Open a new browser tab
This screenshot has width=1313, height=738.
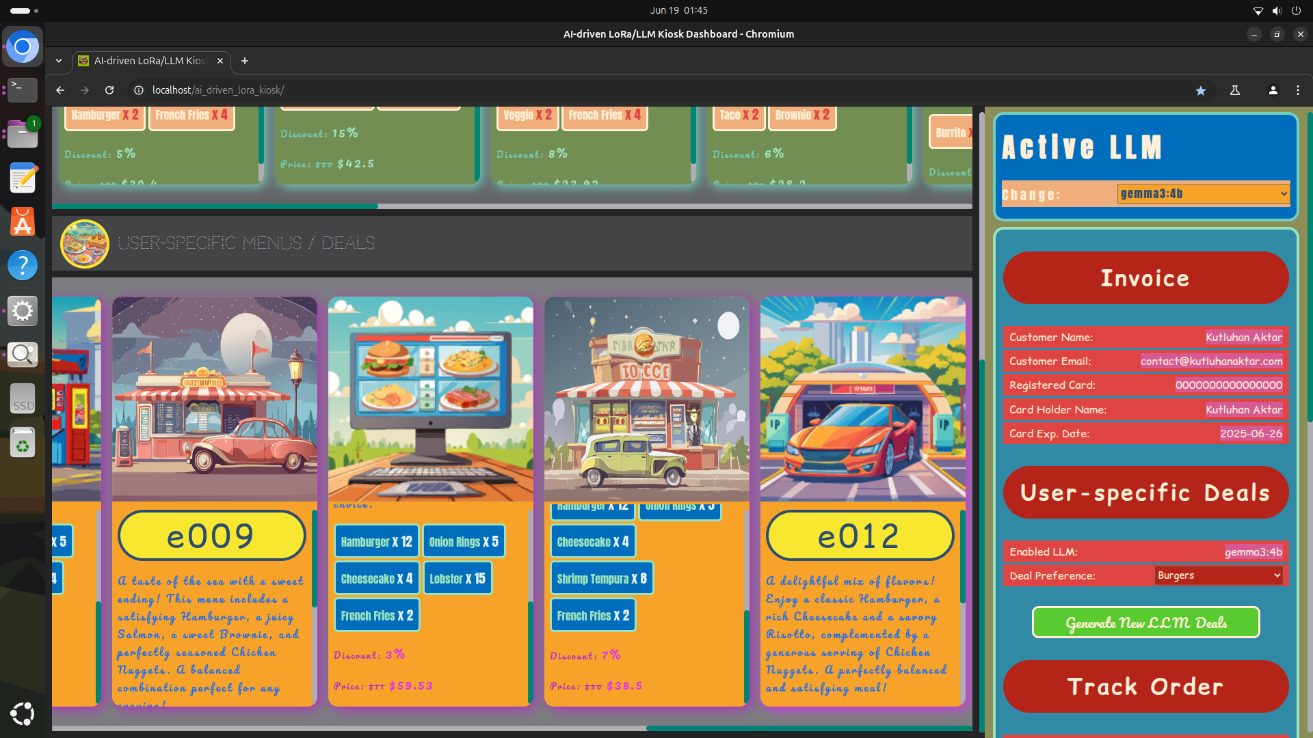[x=245, y=61]
